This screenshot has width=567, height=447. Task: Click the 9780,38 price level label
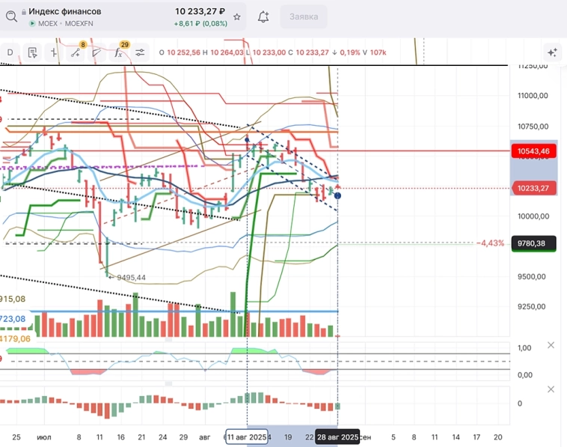[534, 243]
